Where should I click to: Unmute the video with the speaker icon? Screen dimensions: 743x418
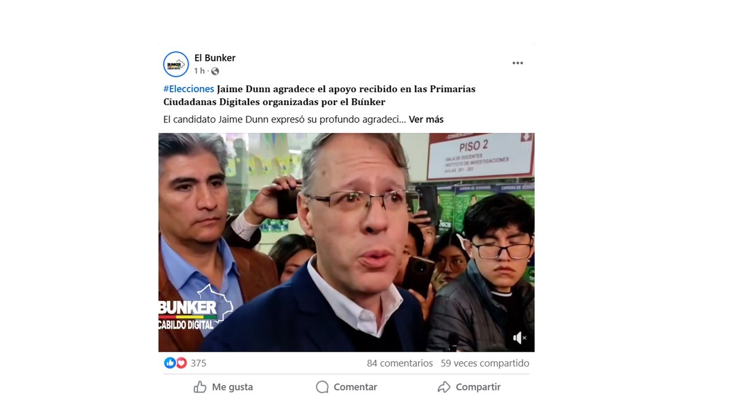click(520, 338)
